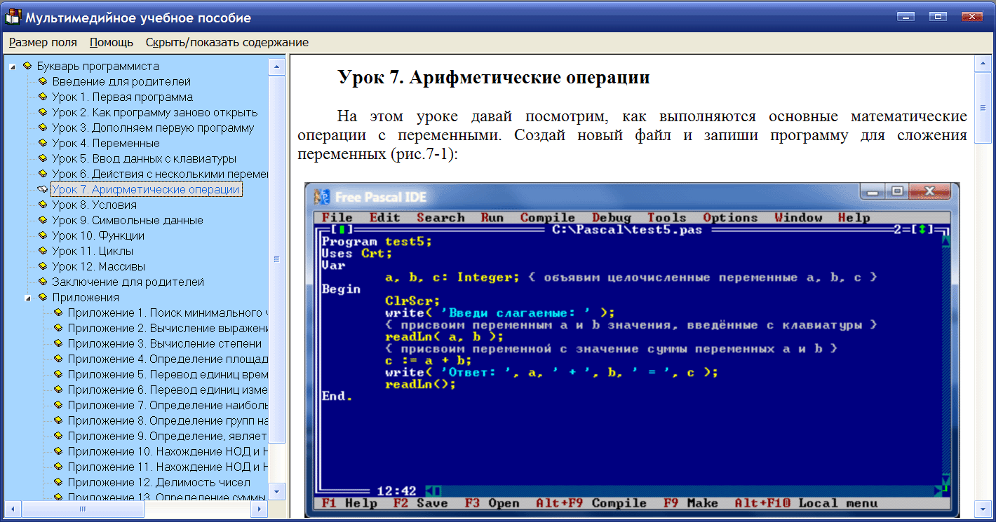
Task: Click the application icon in the title bar
Action: click(x=13, y=18)
